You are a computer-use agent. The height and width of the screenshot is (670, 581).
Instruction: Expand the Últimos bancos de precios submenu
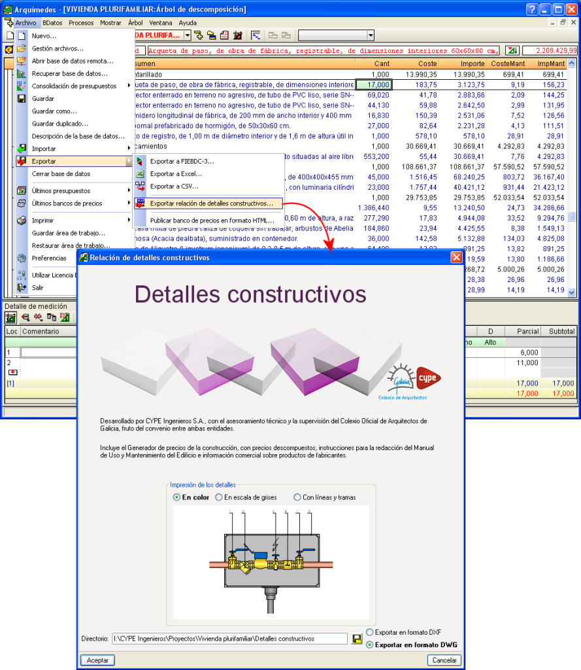click(x=129, y=203)
